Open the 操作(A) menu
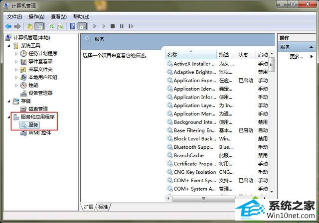This screenshot has width=319, height=223. point(36,16)
